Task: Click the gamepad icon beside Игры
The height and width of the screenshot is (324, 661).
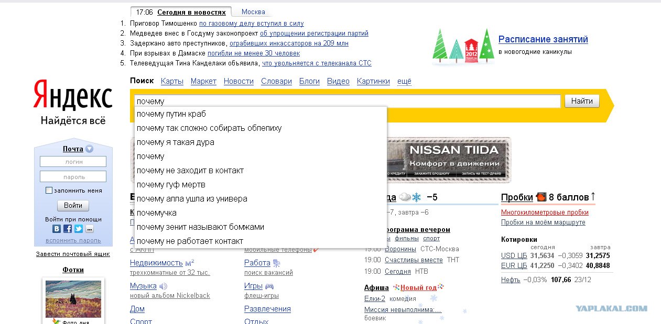Action: point(269,286)
